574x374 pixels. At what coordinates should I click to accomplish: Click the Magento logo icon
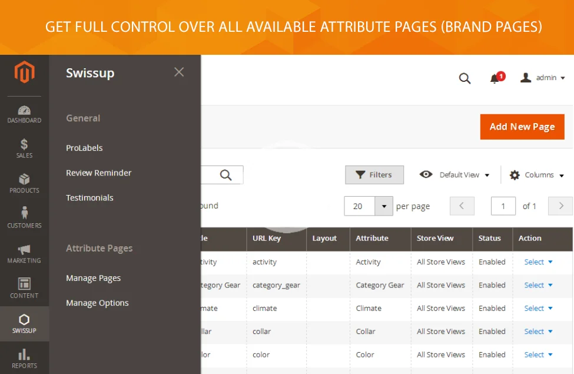[24, 73]
